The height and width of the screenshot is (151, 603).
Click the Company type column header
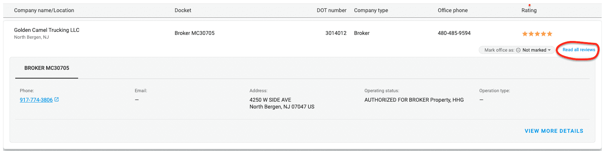pyautogui.click(x=371, y=10)
